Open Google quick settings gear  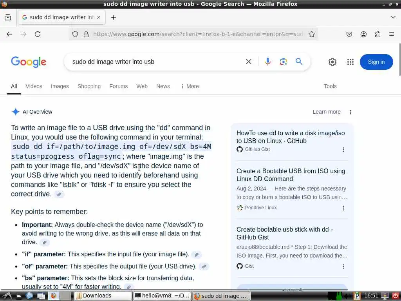click(x=332, y=62)
